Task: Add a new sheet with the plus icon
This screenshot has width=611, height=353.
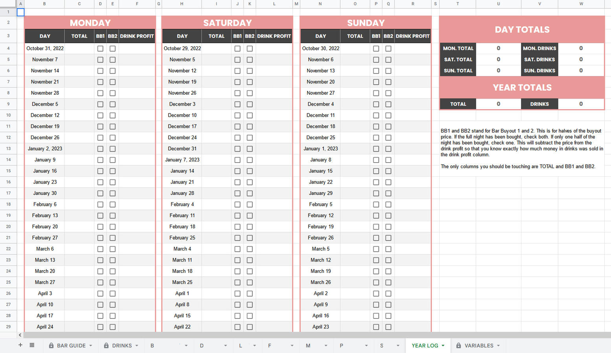Action: [x=20, y=345]
